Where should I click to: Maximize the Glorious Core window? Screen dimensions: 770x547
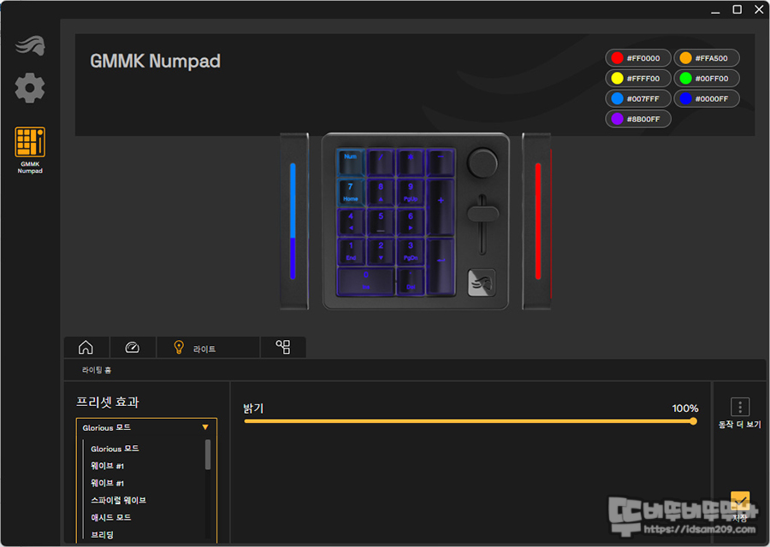click(737, 9)
